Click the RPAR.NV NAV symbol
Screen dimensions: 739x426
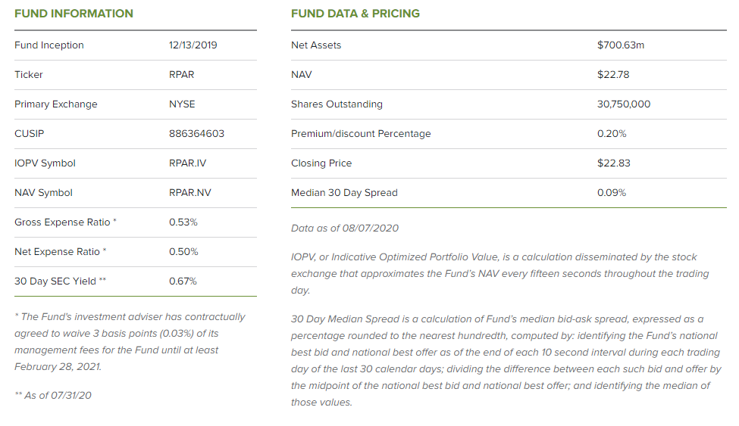(190, 193)
